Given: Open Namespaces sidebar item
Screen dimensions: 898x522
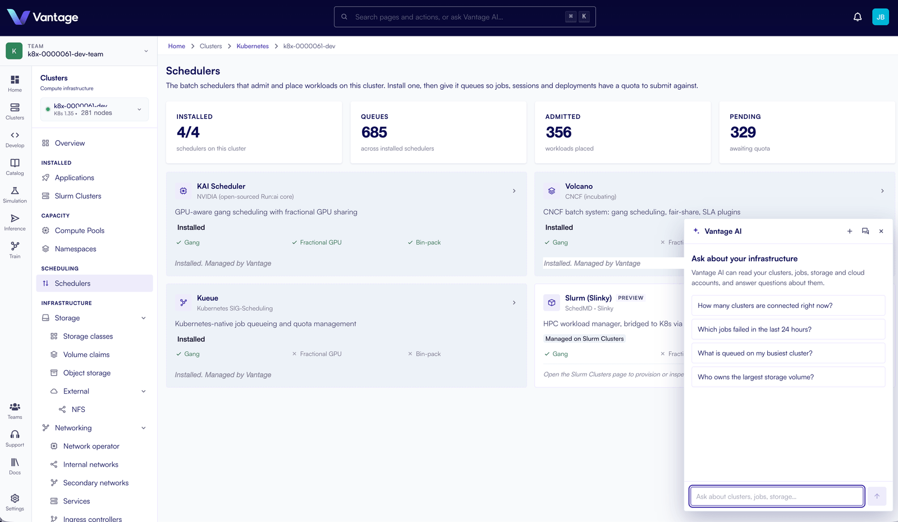Looking at the screenshot, I should [x=94, y=249].
